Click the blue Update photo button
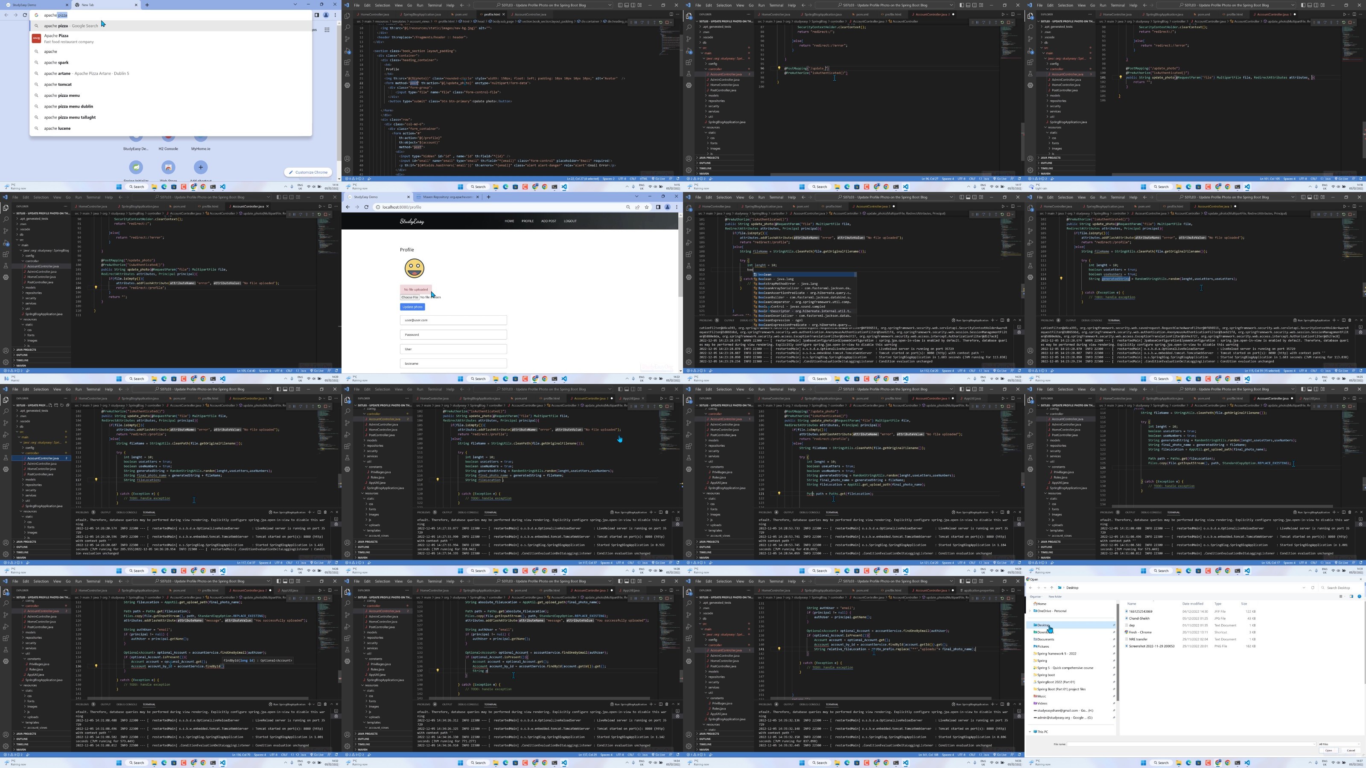The height and width of the screenshot is (768, 1366). tap(412, 307)
